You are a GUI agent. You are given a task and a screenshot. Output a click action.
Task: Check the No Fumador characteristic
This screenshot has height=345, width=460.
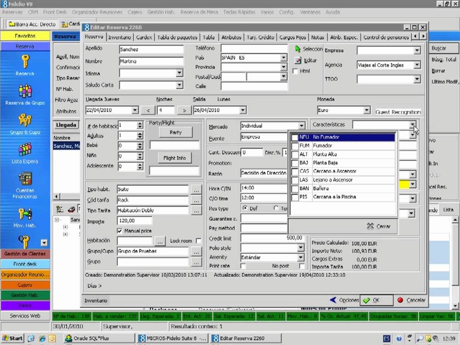point(295,138)
